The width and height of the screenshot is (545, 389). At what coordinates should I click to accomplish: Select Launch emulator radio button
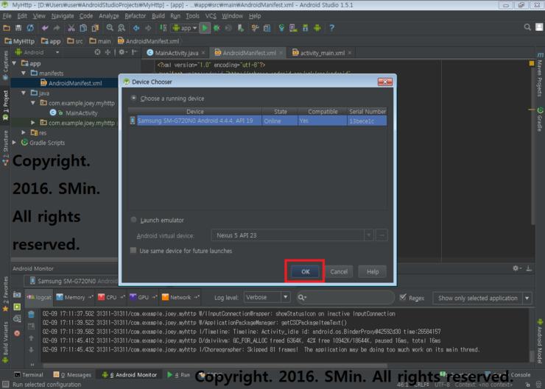click(133, 220)
